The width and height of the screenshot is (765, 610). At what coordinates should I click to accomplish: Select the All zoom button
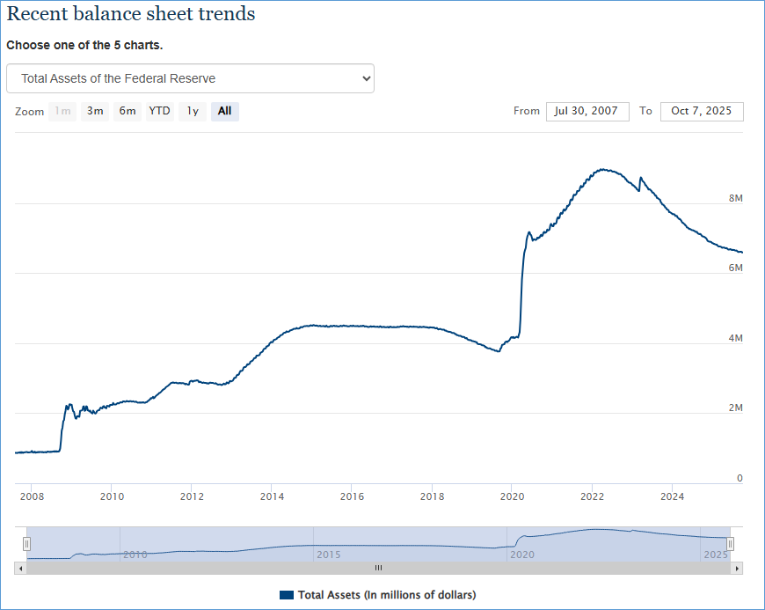tap(224, 111)
